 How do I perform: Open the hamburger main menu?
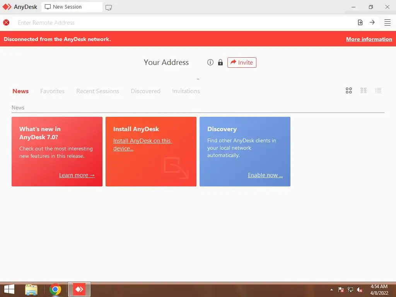[x=387, y=22]
